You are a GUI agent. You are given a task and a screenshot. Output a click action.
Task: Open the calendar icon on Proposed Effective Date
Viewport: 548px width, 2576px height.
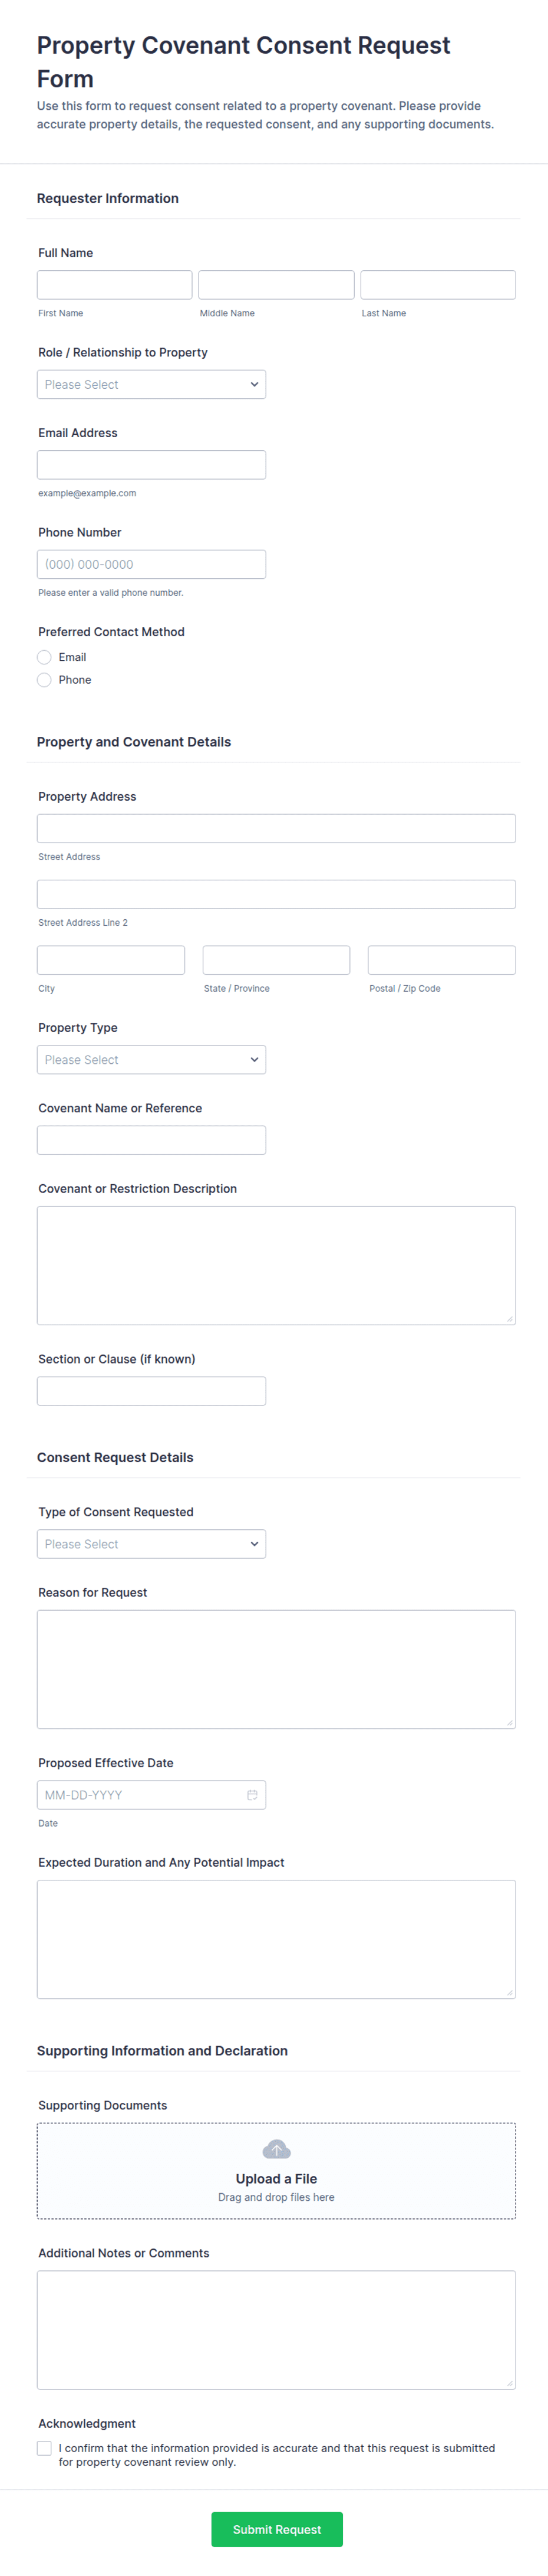point(253,1794)
